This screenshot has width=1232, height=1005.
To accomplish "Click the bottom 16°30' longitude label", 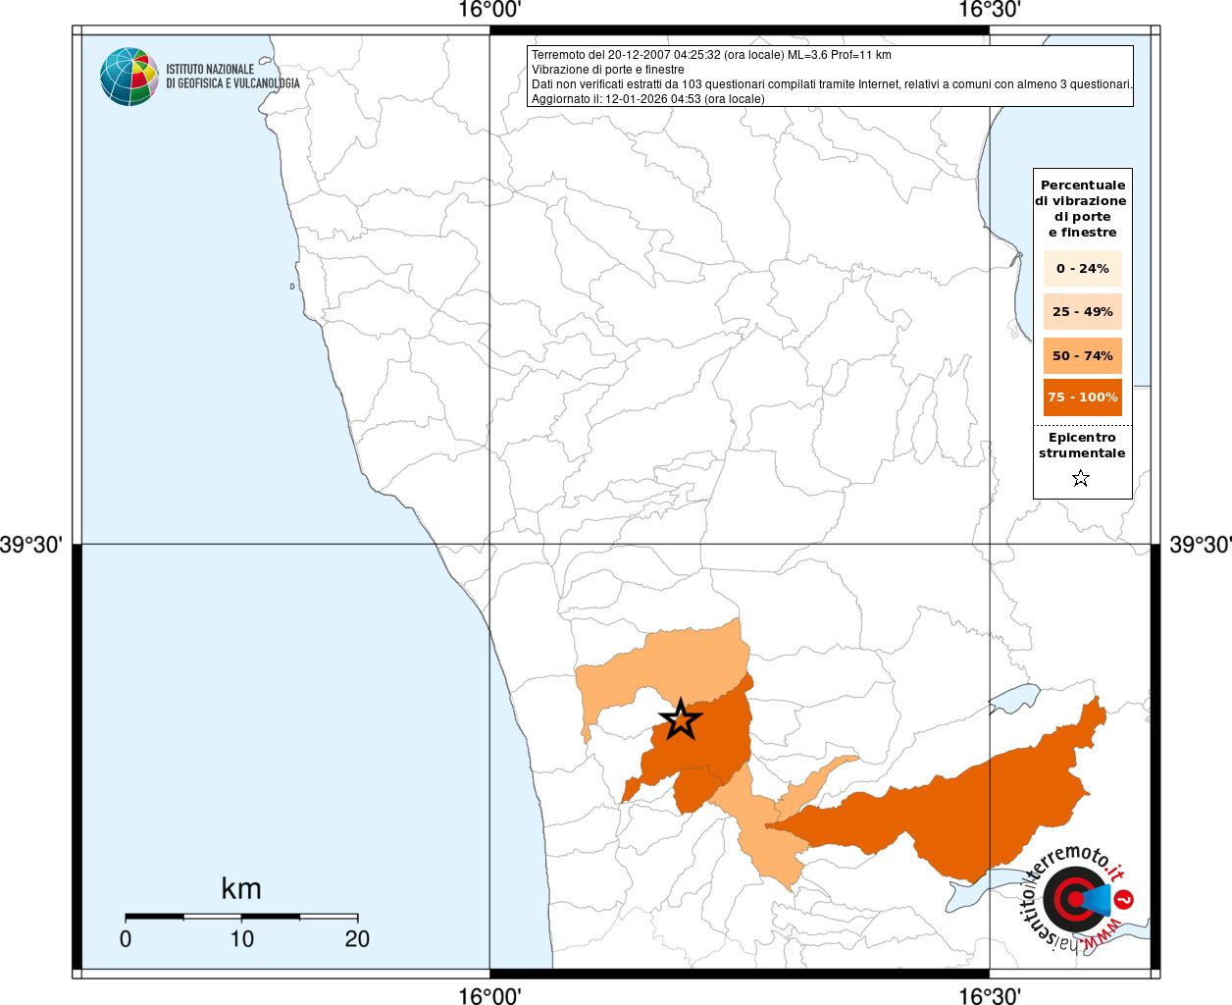I will pyautogui.click(x=990, y=994).
